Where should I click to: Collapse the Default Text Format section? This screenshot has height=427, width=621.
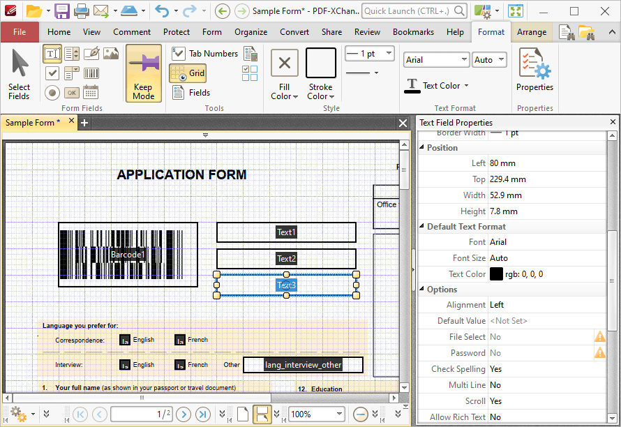(x=421, y=226)
